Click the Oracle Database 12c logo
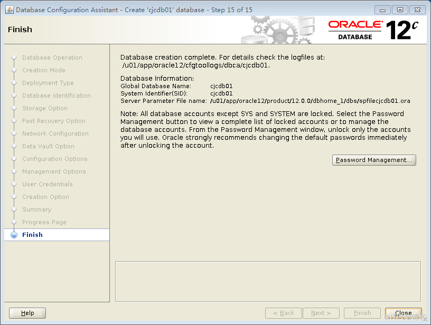This screenshot has width=431, height=325. [373, 30]
